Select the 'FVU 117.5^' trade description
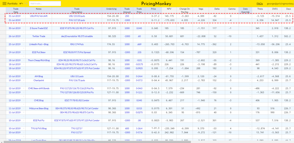This screenshot has width=294, height=143. [x=77, y=132]
